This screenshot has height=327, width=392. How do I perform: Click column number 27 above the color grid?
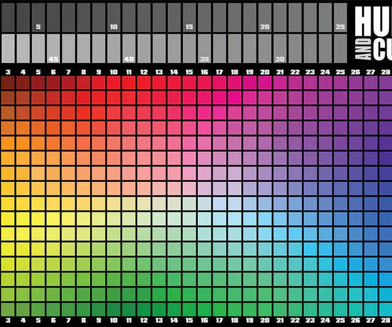[371, 72]
